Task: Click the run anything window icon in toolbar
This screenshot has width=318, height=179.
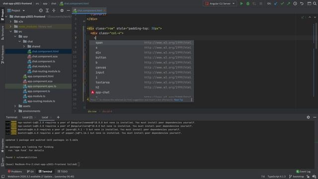Action: tap(309, 3)
